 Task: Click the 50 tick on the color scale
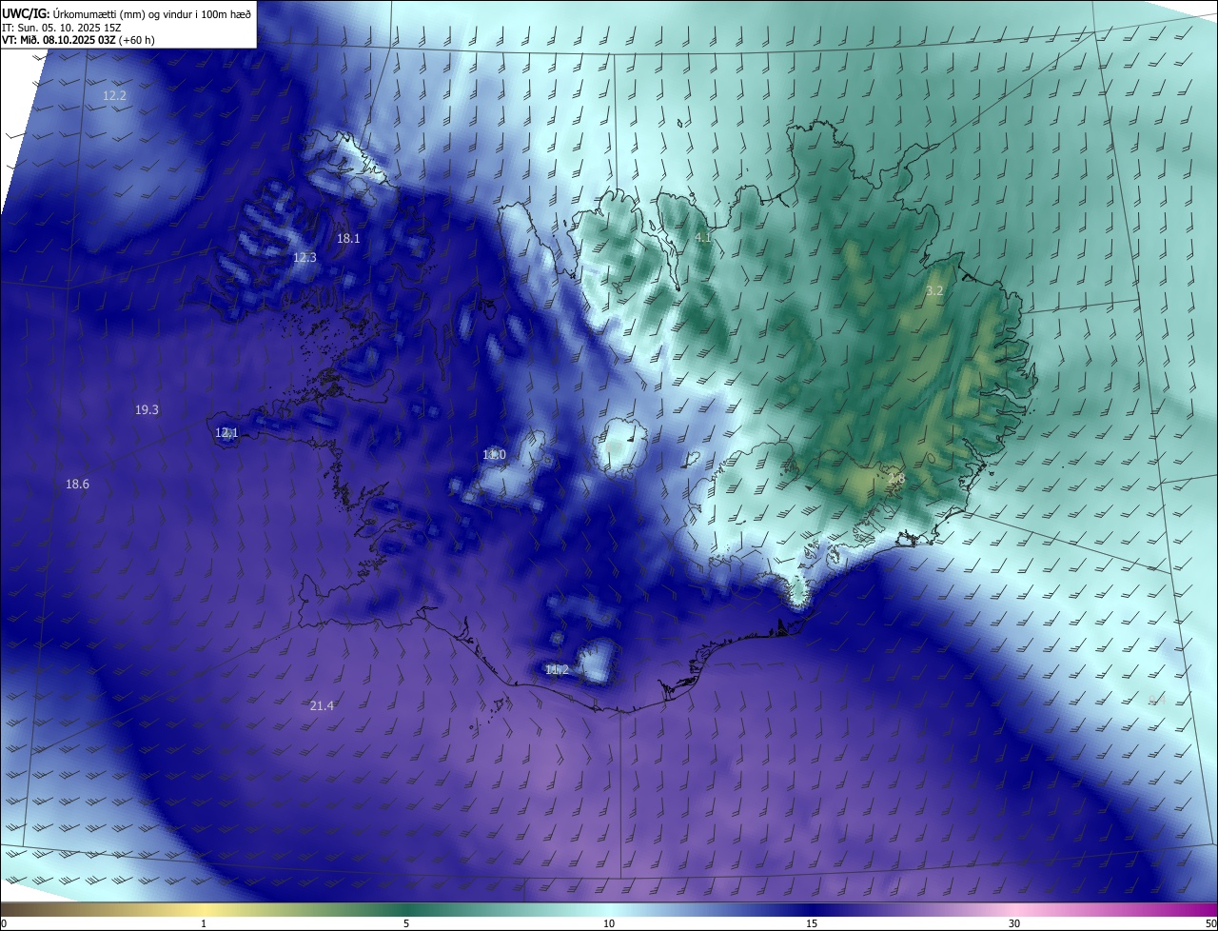tap(1210, 923)
